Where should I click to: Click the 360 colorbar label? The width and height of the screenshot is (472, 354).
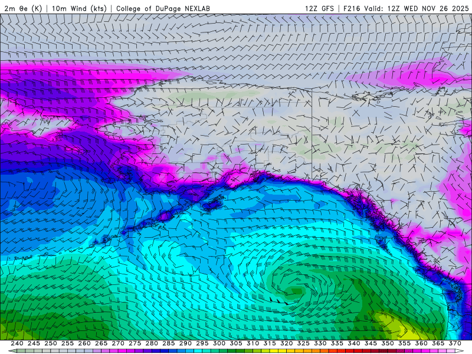(421, 343)
